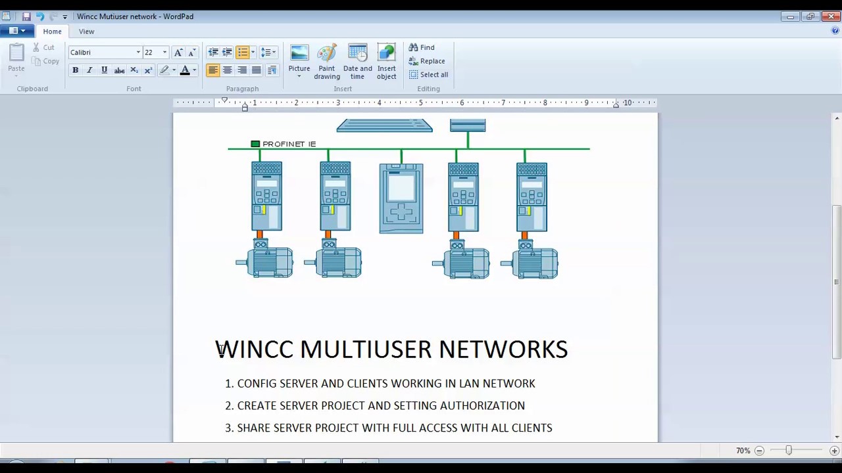Open the Paragraph settings icon

tap(272, 70)
